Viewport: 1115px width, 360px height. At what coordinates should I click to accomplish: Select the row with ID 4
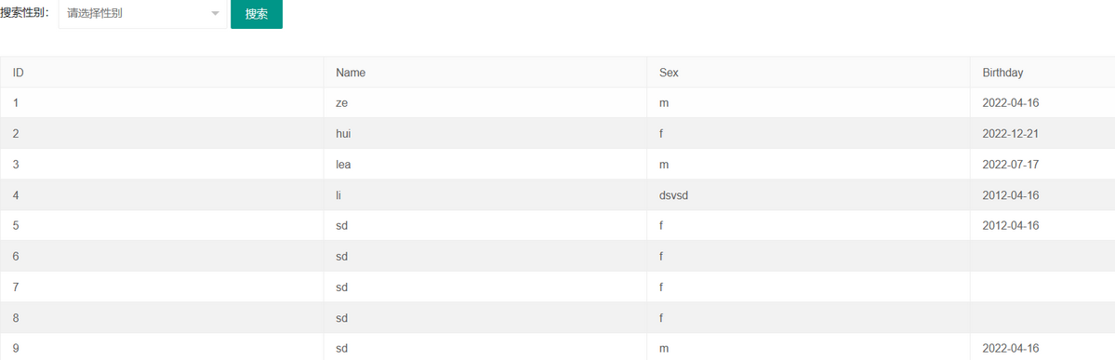[558, 195]
